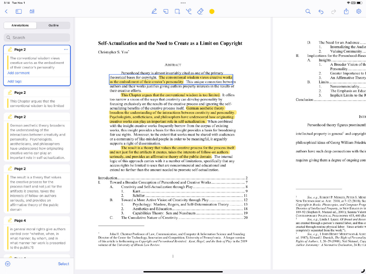Pick the freehand ink tool
Image resolution: width=366 pixels, height=274 pixels.
189,11
